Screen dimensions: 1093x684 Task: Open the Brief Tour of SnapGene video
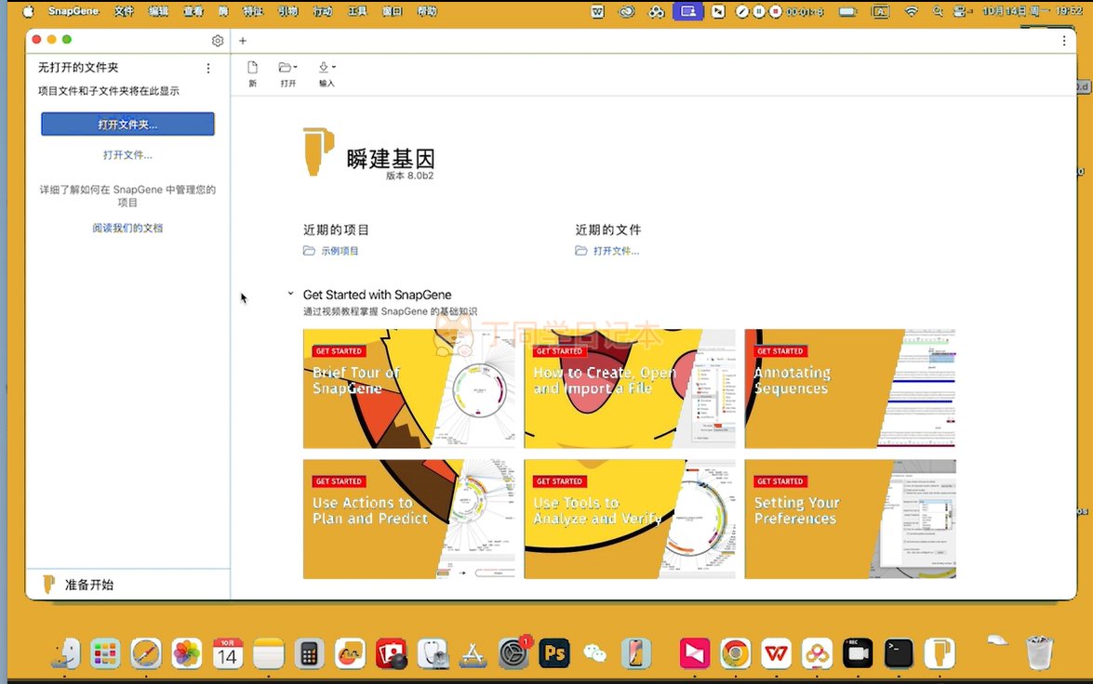point(408,388)
